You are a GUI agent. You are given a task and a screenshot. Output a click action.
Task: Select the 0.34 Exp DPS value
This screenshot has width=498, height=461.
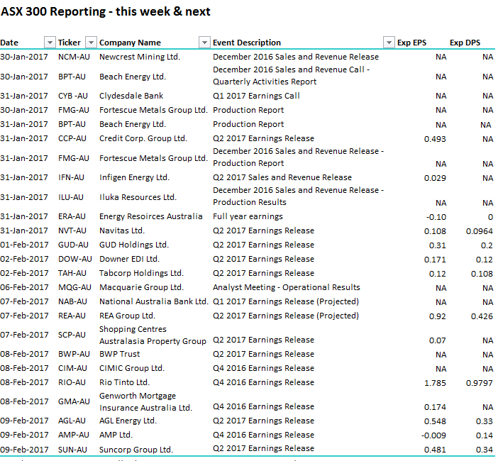(x=485, y=450)
